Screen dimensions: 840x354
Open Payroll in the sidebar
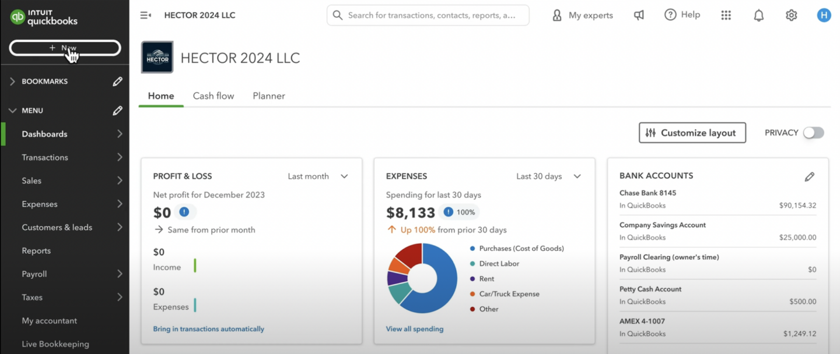click(x=34, y=274)
